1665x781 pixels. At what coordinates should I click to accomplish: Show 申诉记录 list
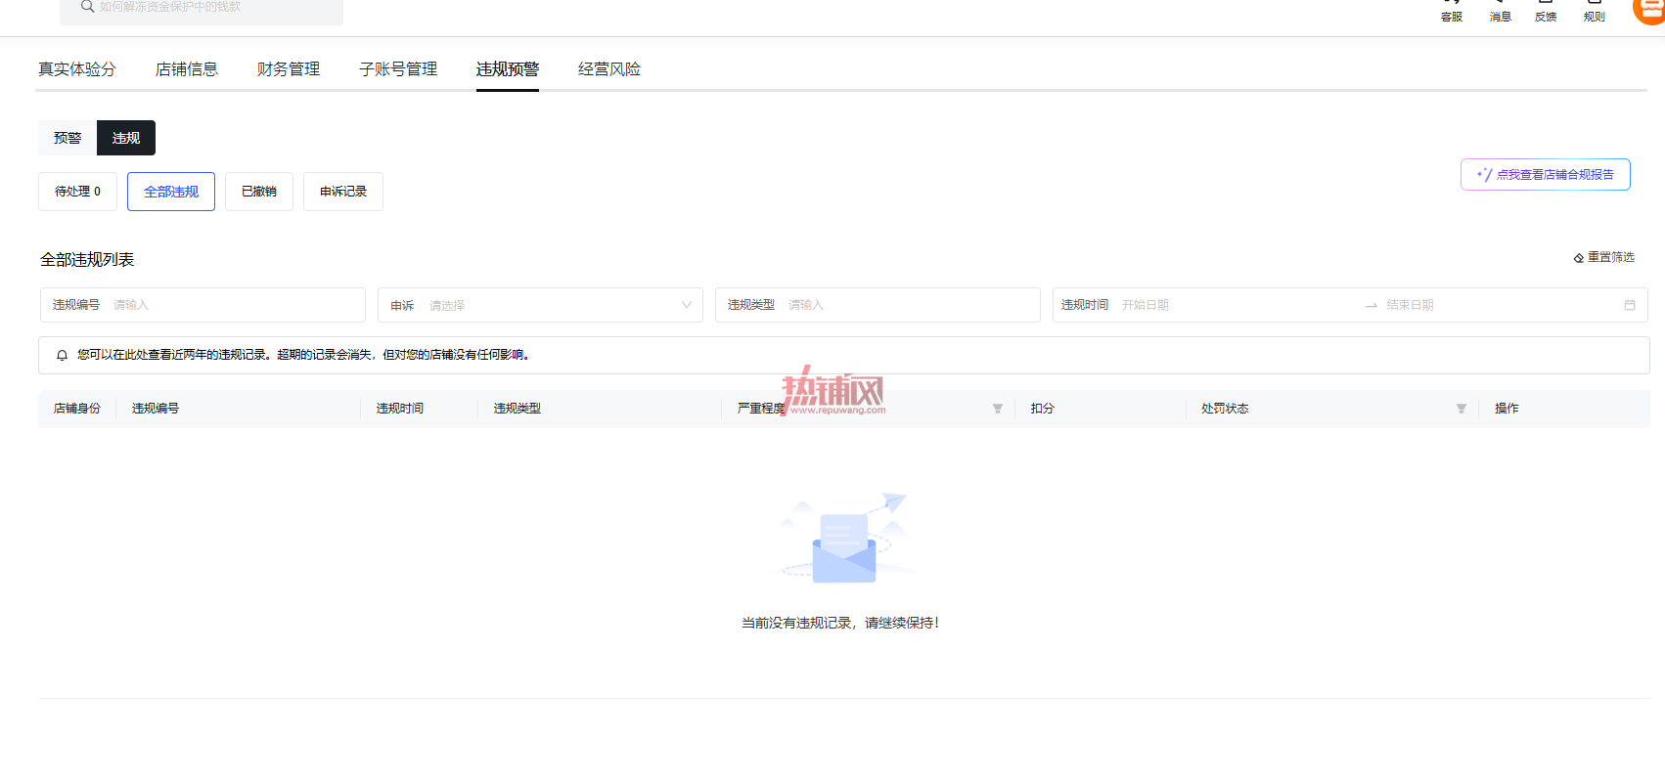point(343,192)
